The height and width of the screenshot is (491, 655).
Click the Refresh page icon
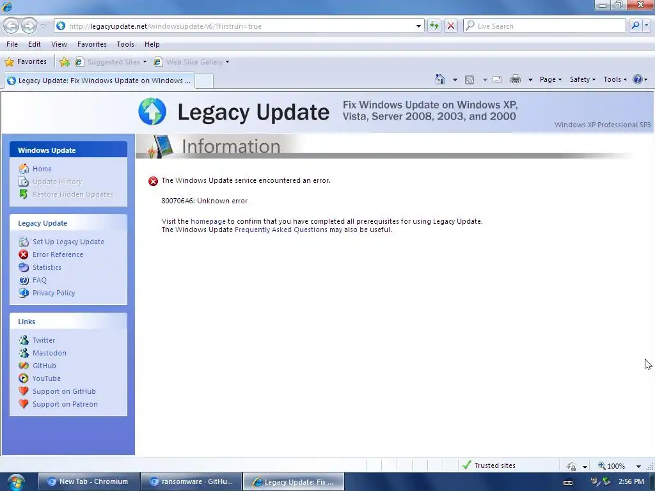coord(434,26)
